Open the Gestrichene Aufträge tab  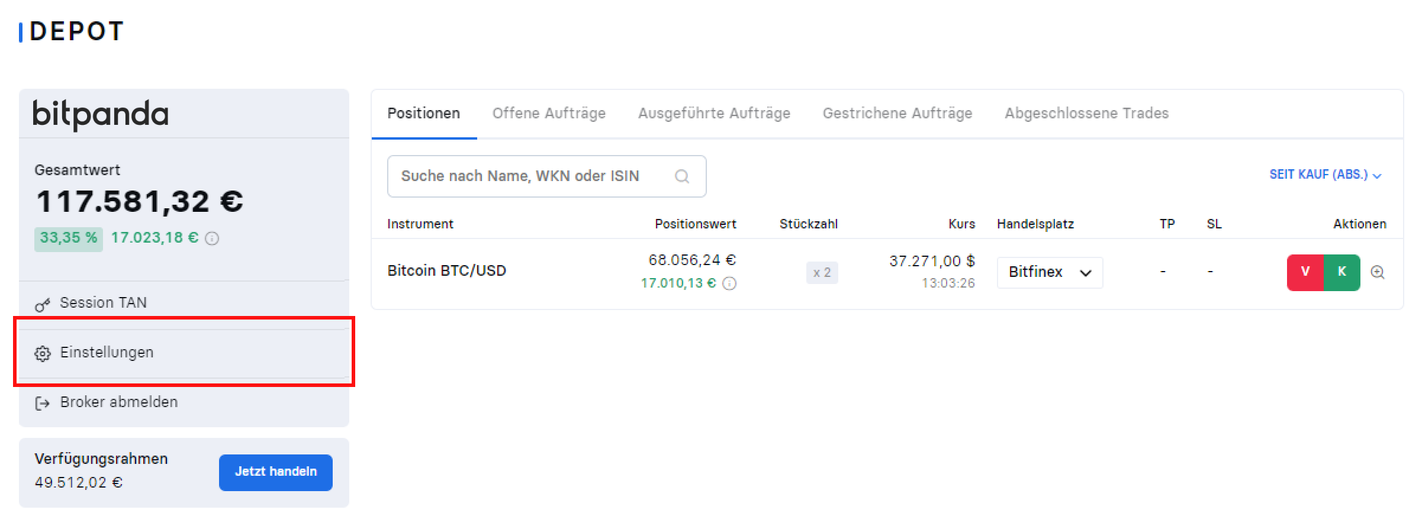pyautogui.click(x=897, y=114)
